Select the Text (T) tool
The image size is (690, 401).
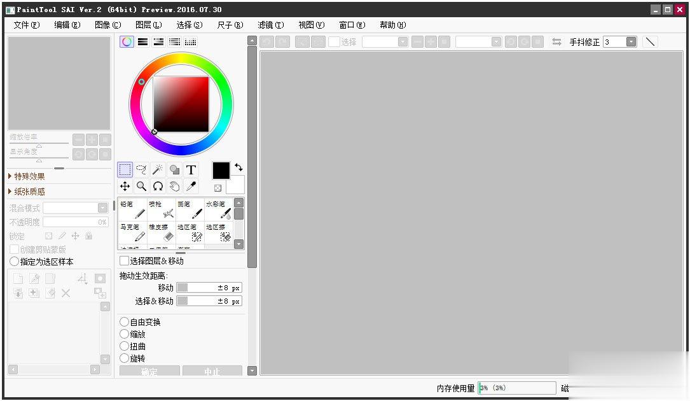coord(191,170)
